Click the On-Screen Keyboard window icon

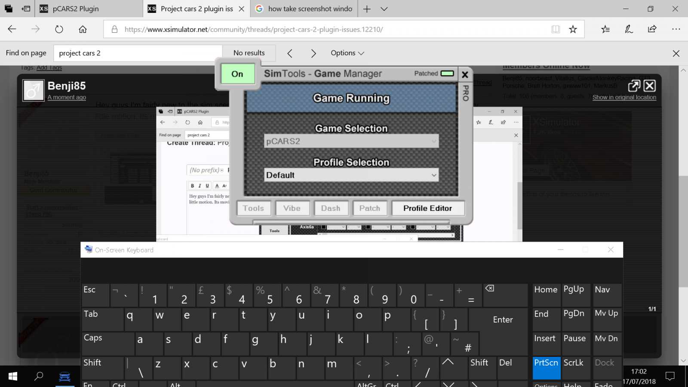click(89, 249)
